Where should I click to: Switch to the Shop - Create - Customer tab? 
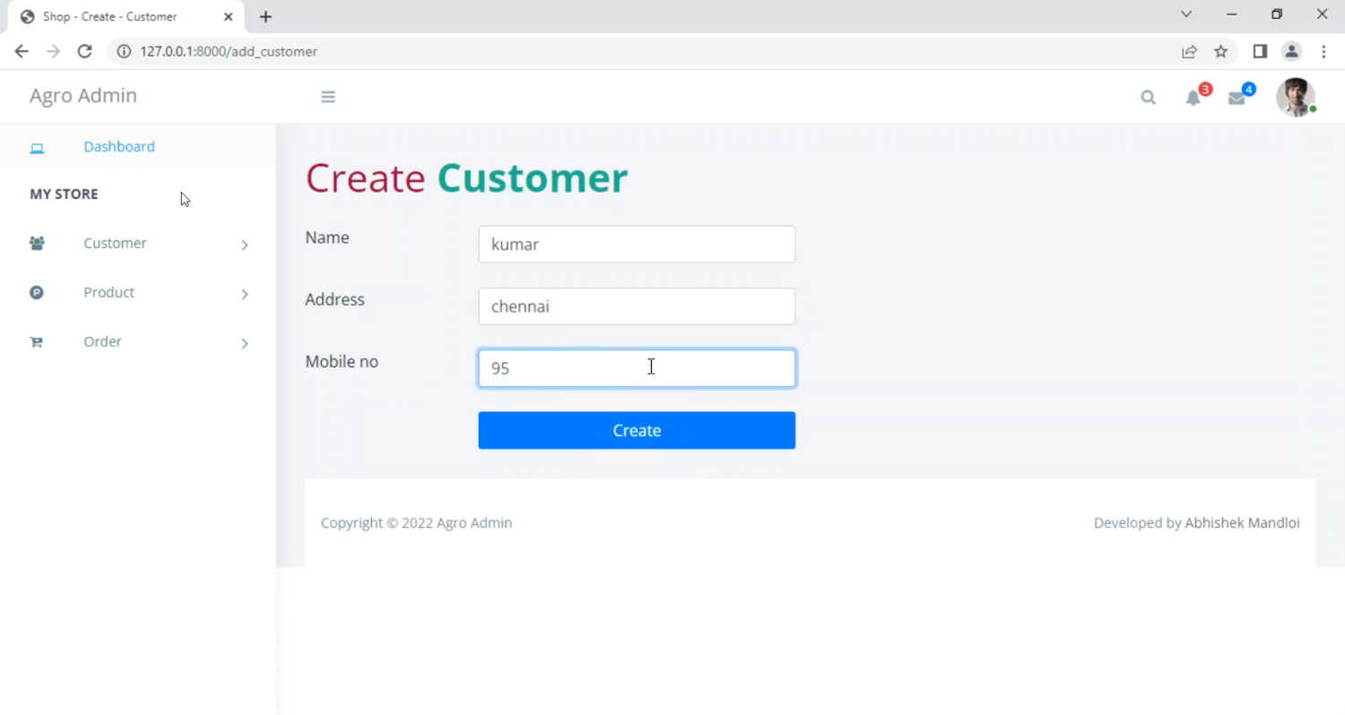click(x=126, y=16)
